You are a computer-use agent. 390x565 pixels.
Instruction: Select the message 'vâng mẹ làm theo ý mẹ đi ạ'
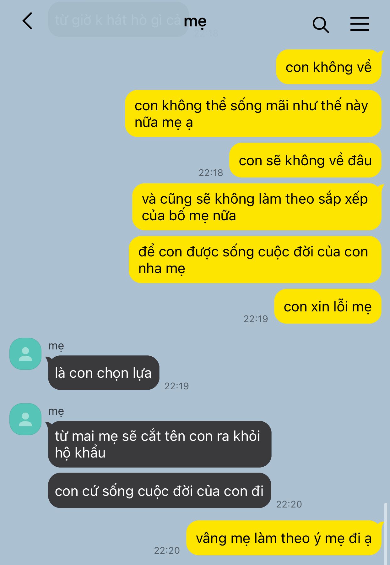[284, 538]
